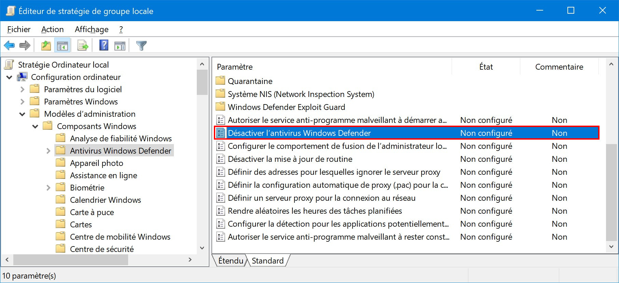Click the tree pane scroll right arrow
The image size is (619, 283).
point(190,260)
